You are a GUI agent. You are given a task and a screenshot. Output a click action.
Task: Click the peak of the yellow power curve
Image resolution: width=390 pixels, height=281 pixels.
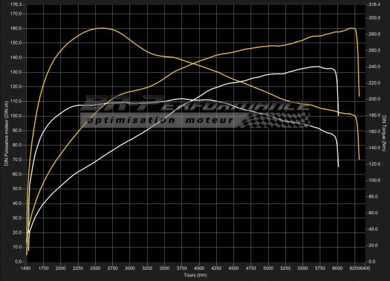[353, 28]
